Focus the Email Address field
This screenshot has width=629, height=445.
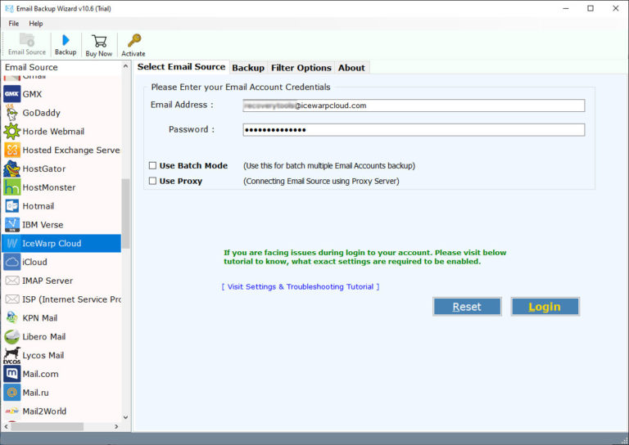click(x=414, y=106)
